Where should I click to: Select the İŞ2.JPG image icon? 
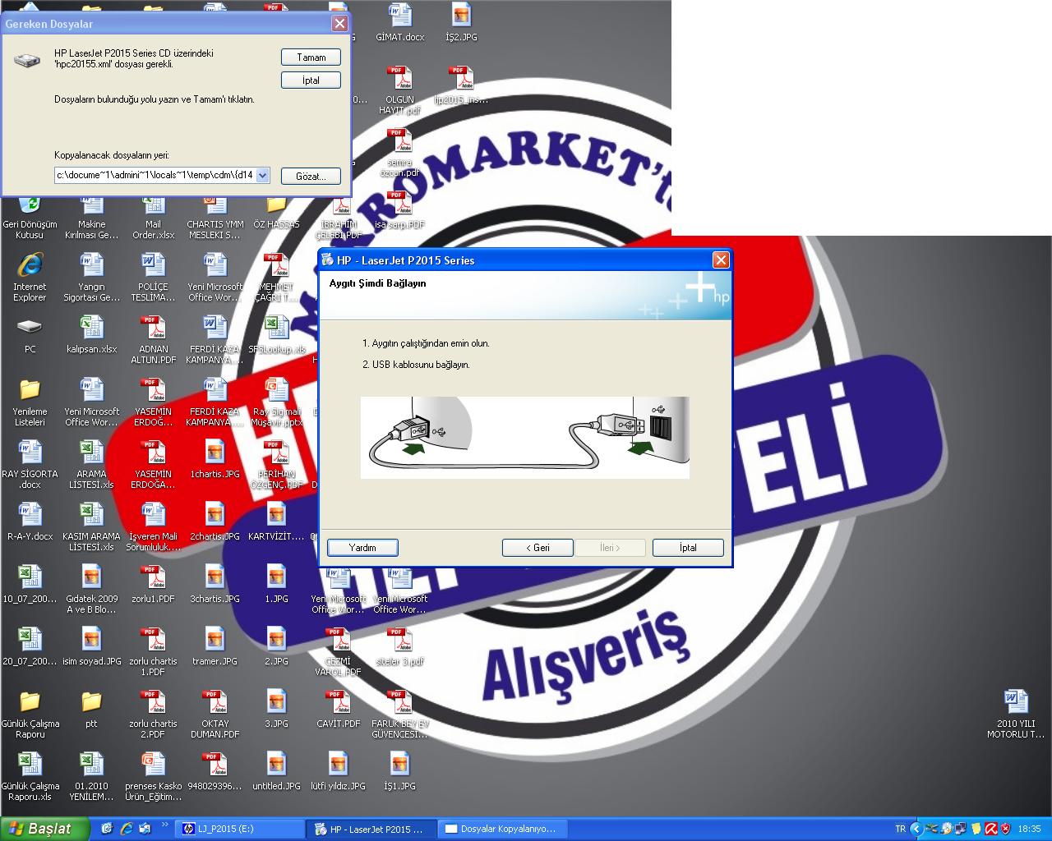click(461, 15)
